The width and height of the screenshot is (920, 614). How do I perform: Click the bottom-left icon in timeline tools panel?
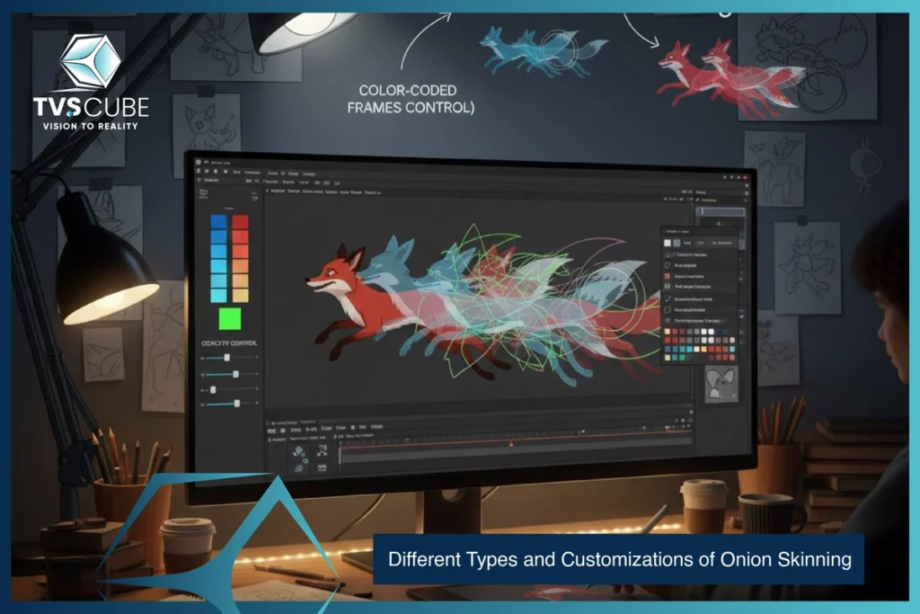(x=299, y=468)
